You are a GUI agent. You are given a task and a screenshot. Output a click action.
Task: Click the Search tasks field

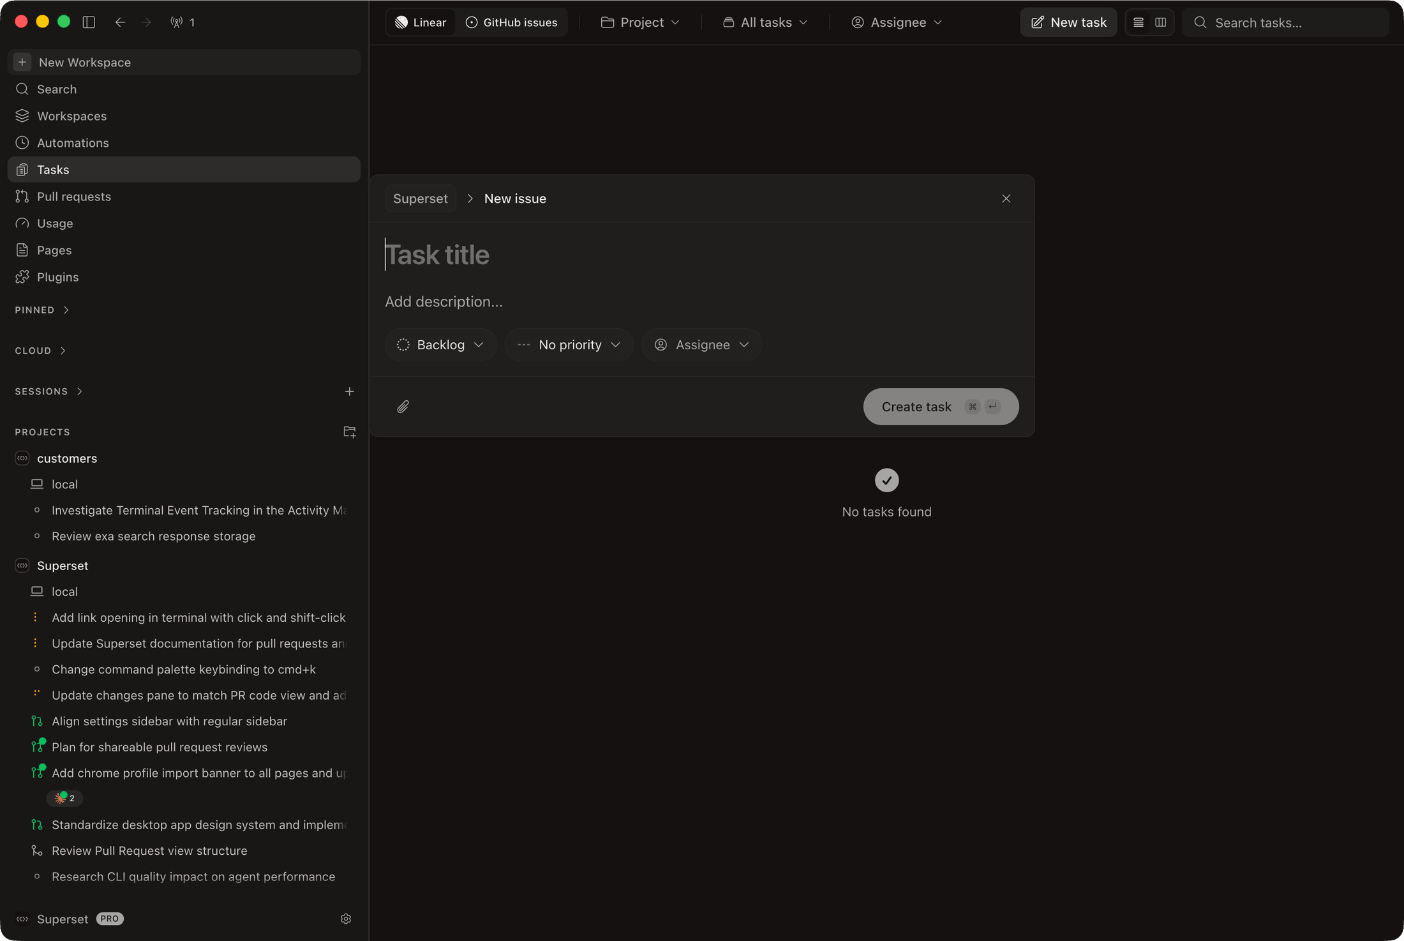pos(1285,22)
